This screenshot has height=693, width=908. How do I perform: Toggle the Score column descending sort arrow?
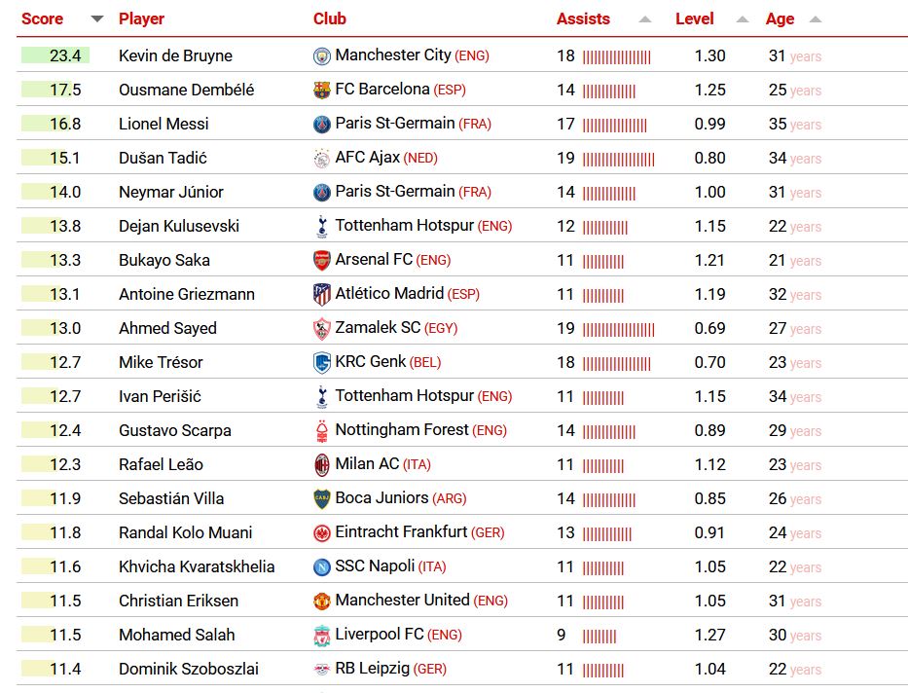97,19
